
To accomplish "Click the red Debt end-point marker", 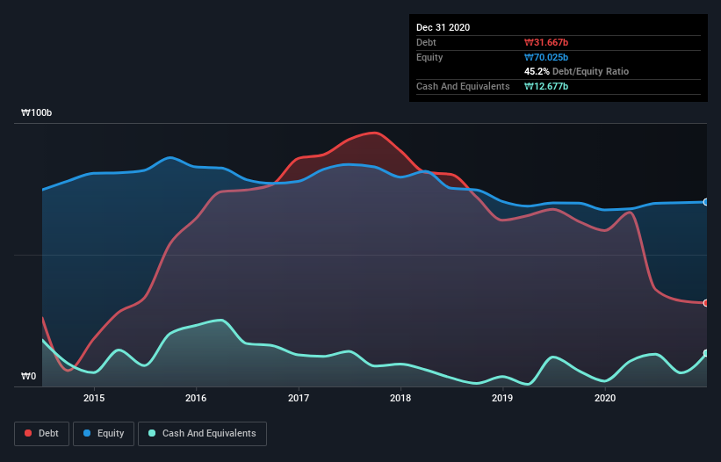I will pos(706,303).
